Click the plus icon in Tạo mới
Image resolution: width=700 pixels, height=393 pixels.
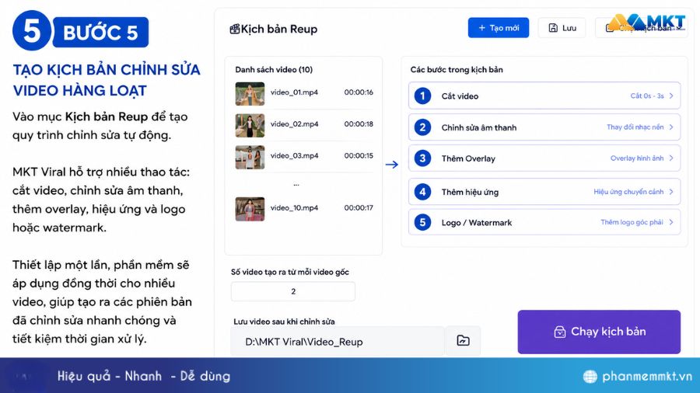[481, 28]
